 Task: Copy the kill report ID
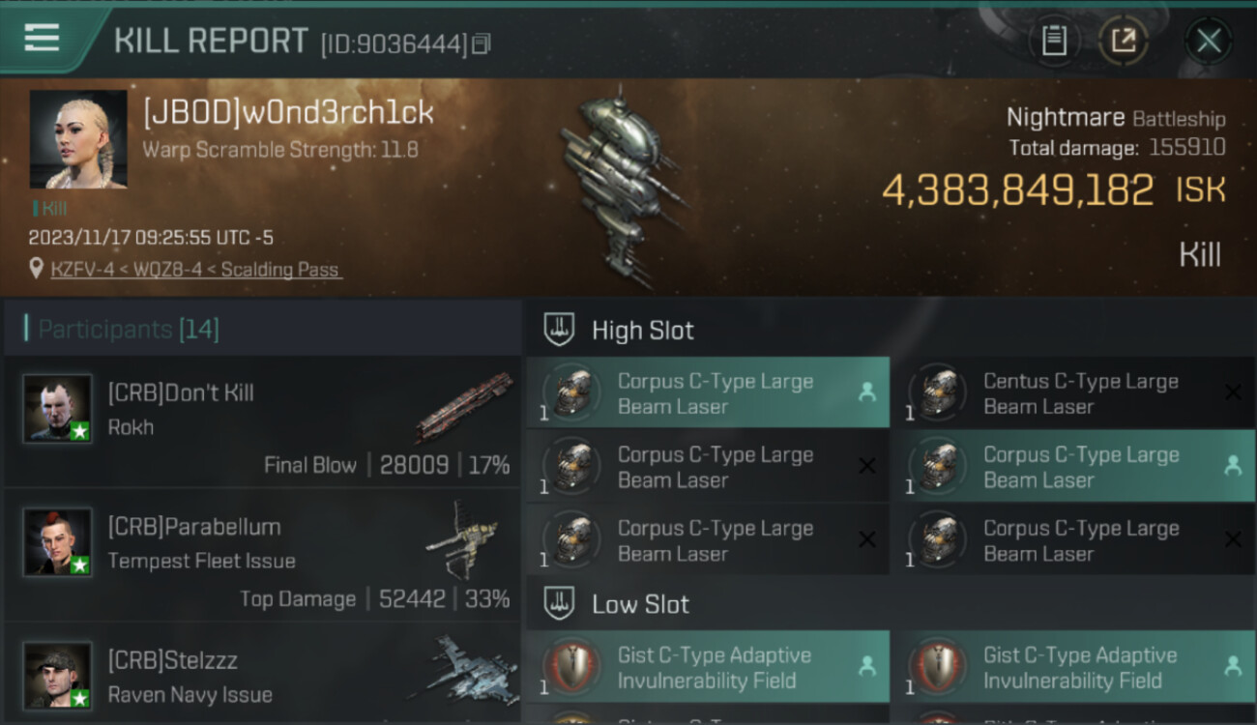pos(482,43)
